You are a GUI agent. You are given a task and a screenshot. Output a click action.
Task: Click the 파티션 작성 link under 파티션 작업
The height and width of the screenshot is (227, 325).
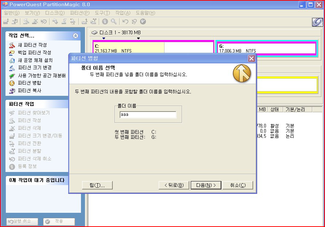(29, 121)
